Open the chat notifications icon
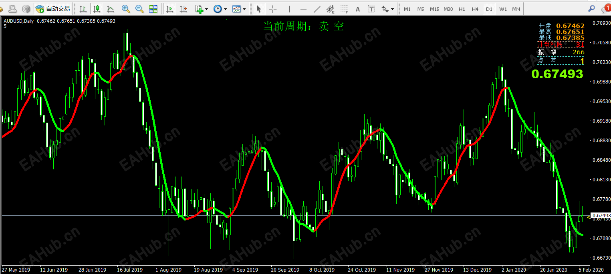 coord(605,8)
